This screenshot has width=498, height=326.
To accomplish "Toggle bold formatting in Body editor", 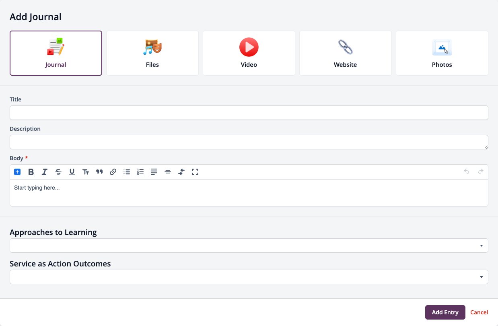I will (31, 172).
